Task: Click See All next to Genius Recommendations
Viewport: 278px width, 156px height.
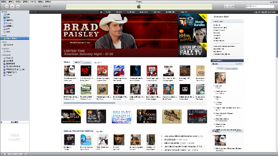Action: [x=99, y=132]
